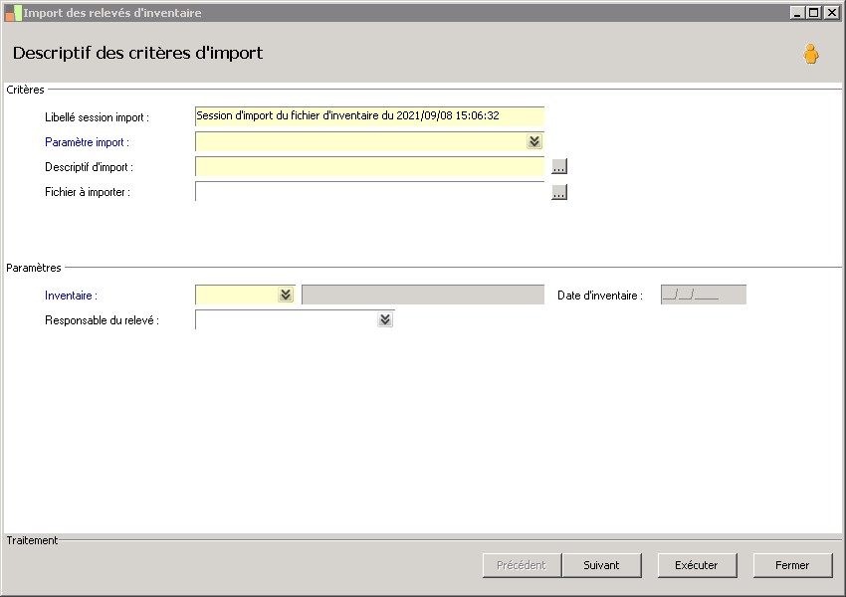
Task: Expand the Responsable du relevé dropdown arrow
Action: 385,320
